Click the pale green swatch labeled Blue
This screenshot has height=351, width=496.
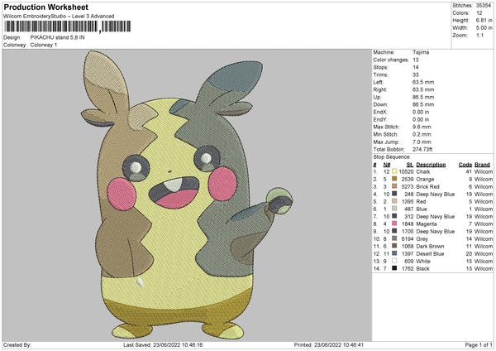394,209
